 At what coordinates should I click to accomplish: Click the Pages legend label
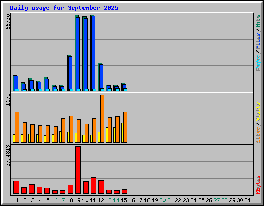tap(258, 63)
